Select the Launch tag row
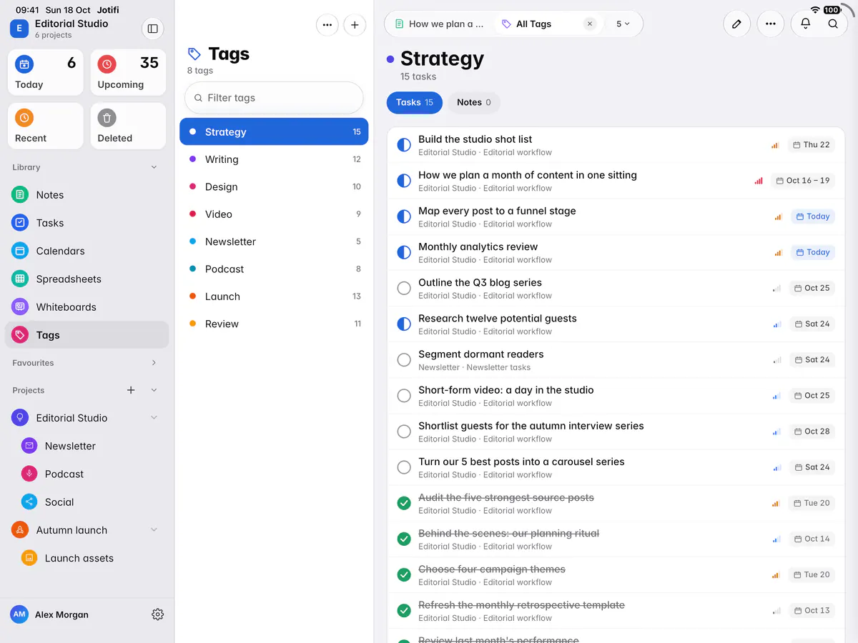858x643 pixels. [274, 296]
